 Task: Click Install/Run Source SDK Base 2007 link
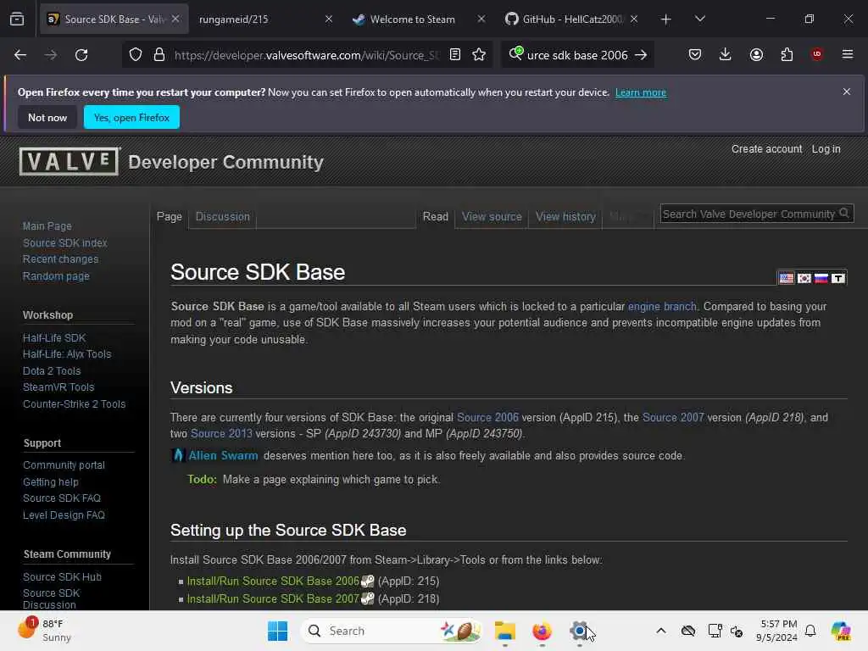[273, 599]
